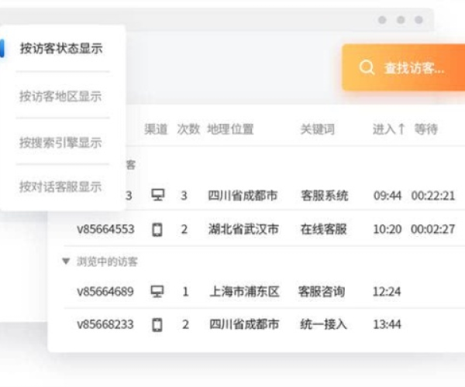Click the 渠道 column header

point(156,129)
